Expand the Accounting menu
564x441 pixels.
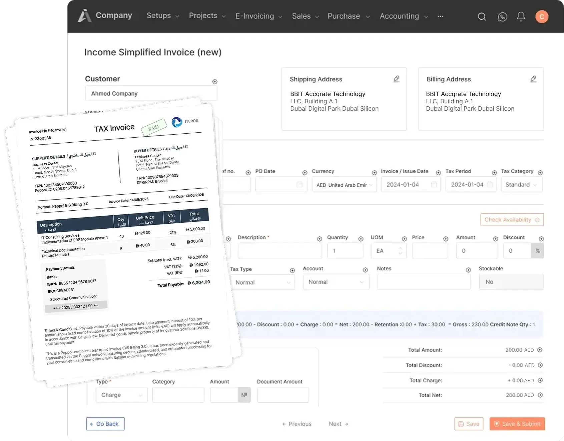click(x=404, y=16)
